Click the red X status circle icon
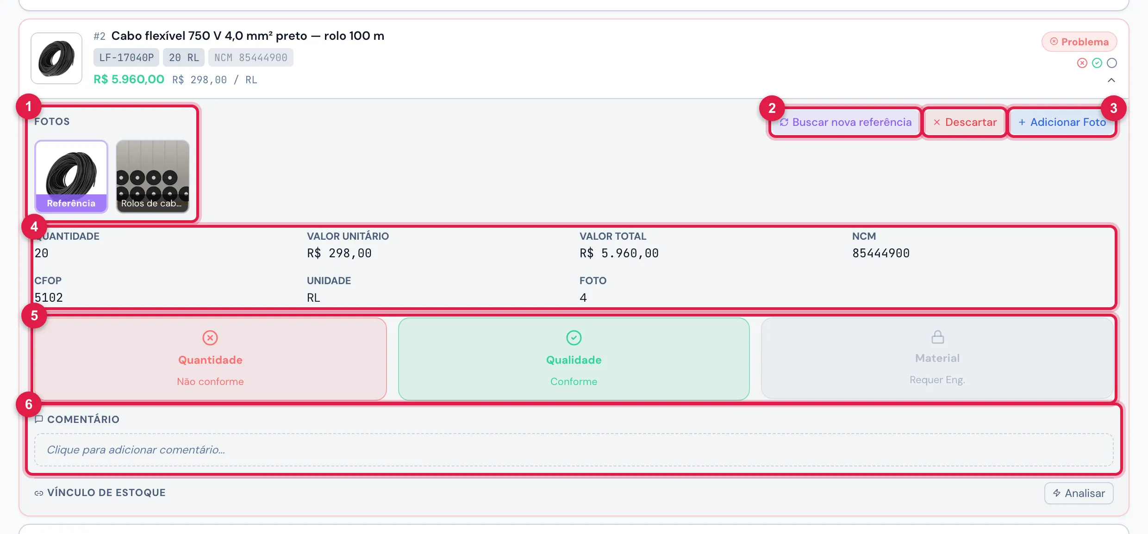 coord(1082,63)
